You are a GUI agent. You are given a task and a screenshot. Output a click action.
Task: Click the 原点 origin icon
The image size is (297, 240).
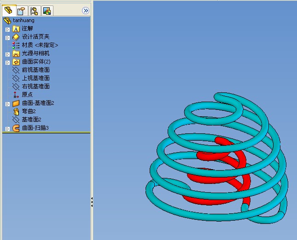16,95
